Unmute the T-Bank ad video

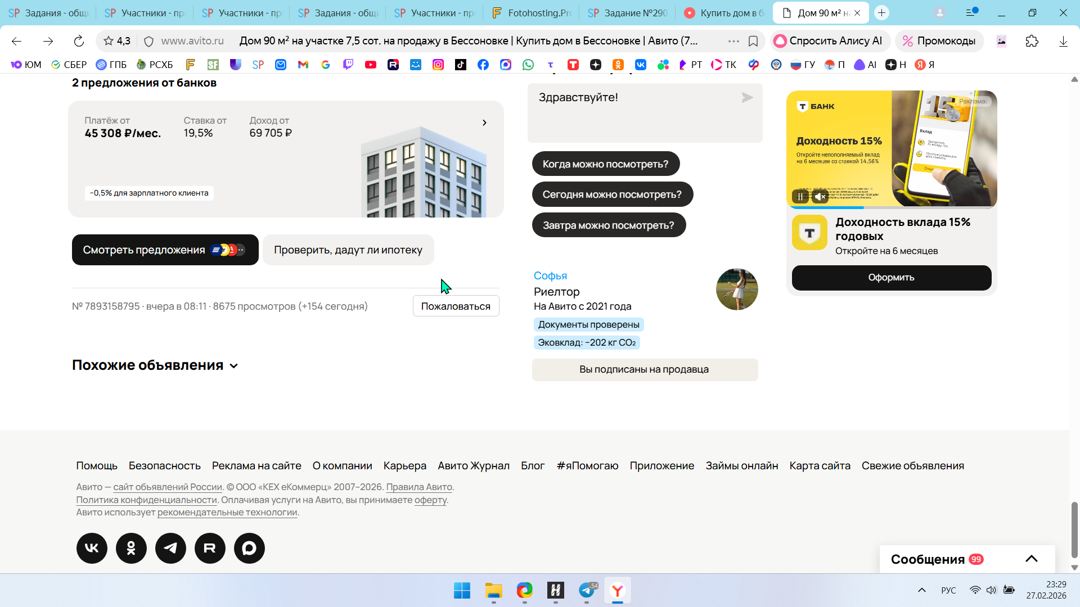tap(821, 196)
